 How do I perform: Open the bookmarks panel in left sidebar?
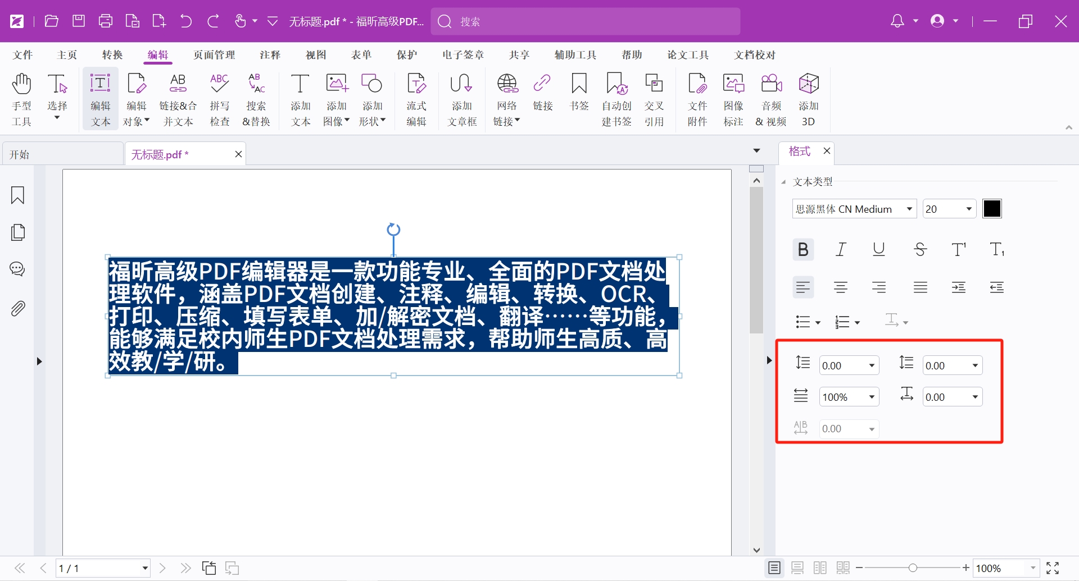(x=18, y=195)
